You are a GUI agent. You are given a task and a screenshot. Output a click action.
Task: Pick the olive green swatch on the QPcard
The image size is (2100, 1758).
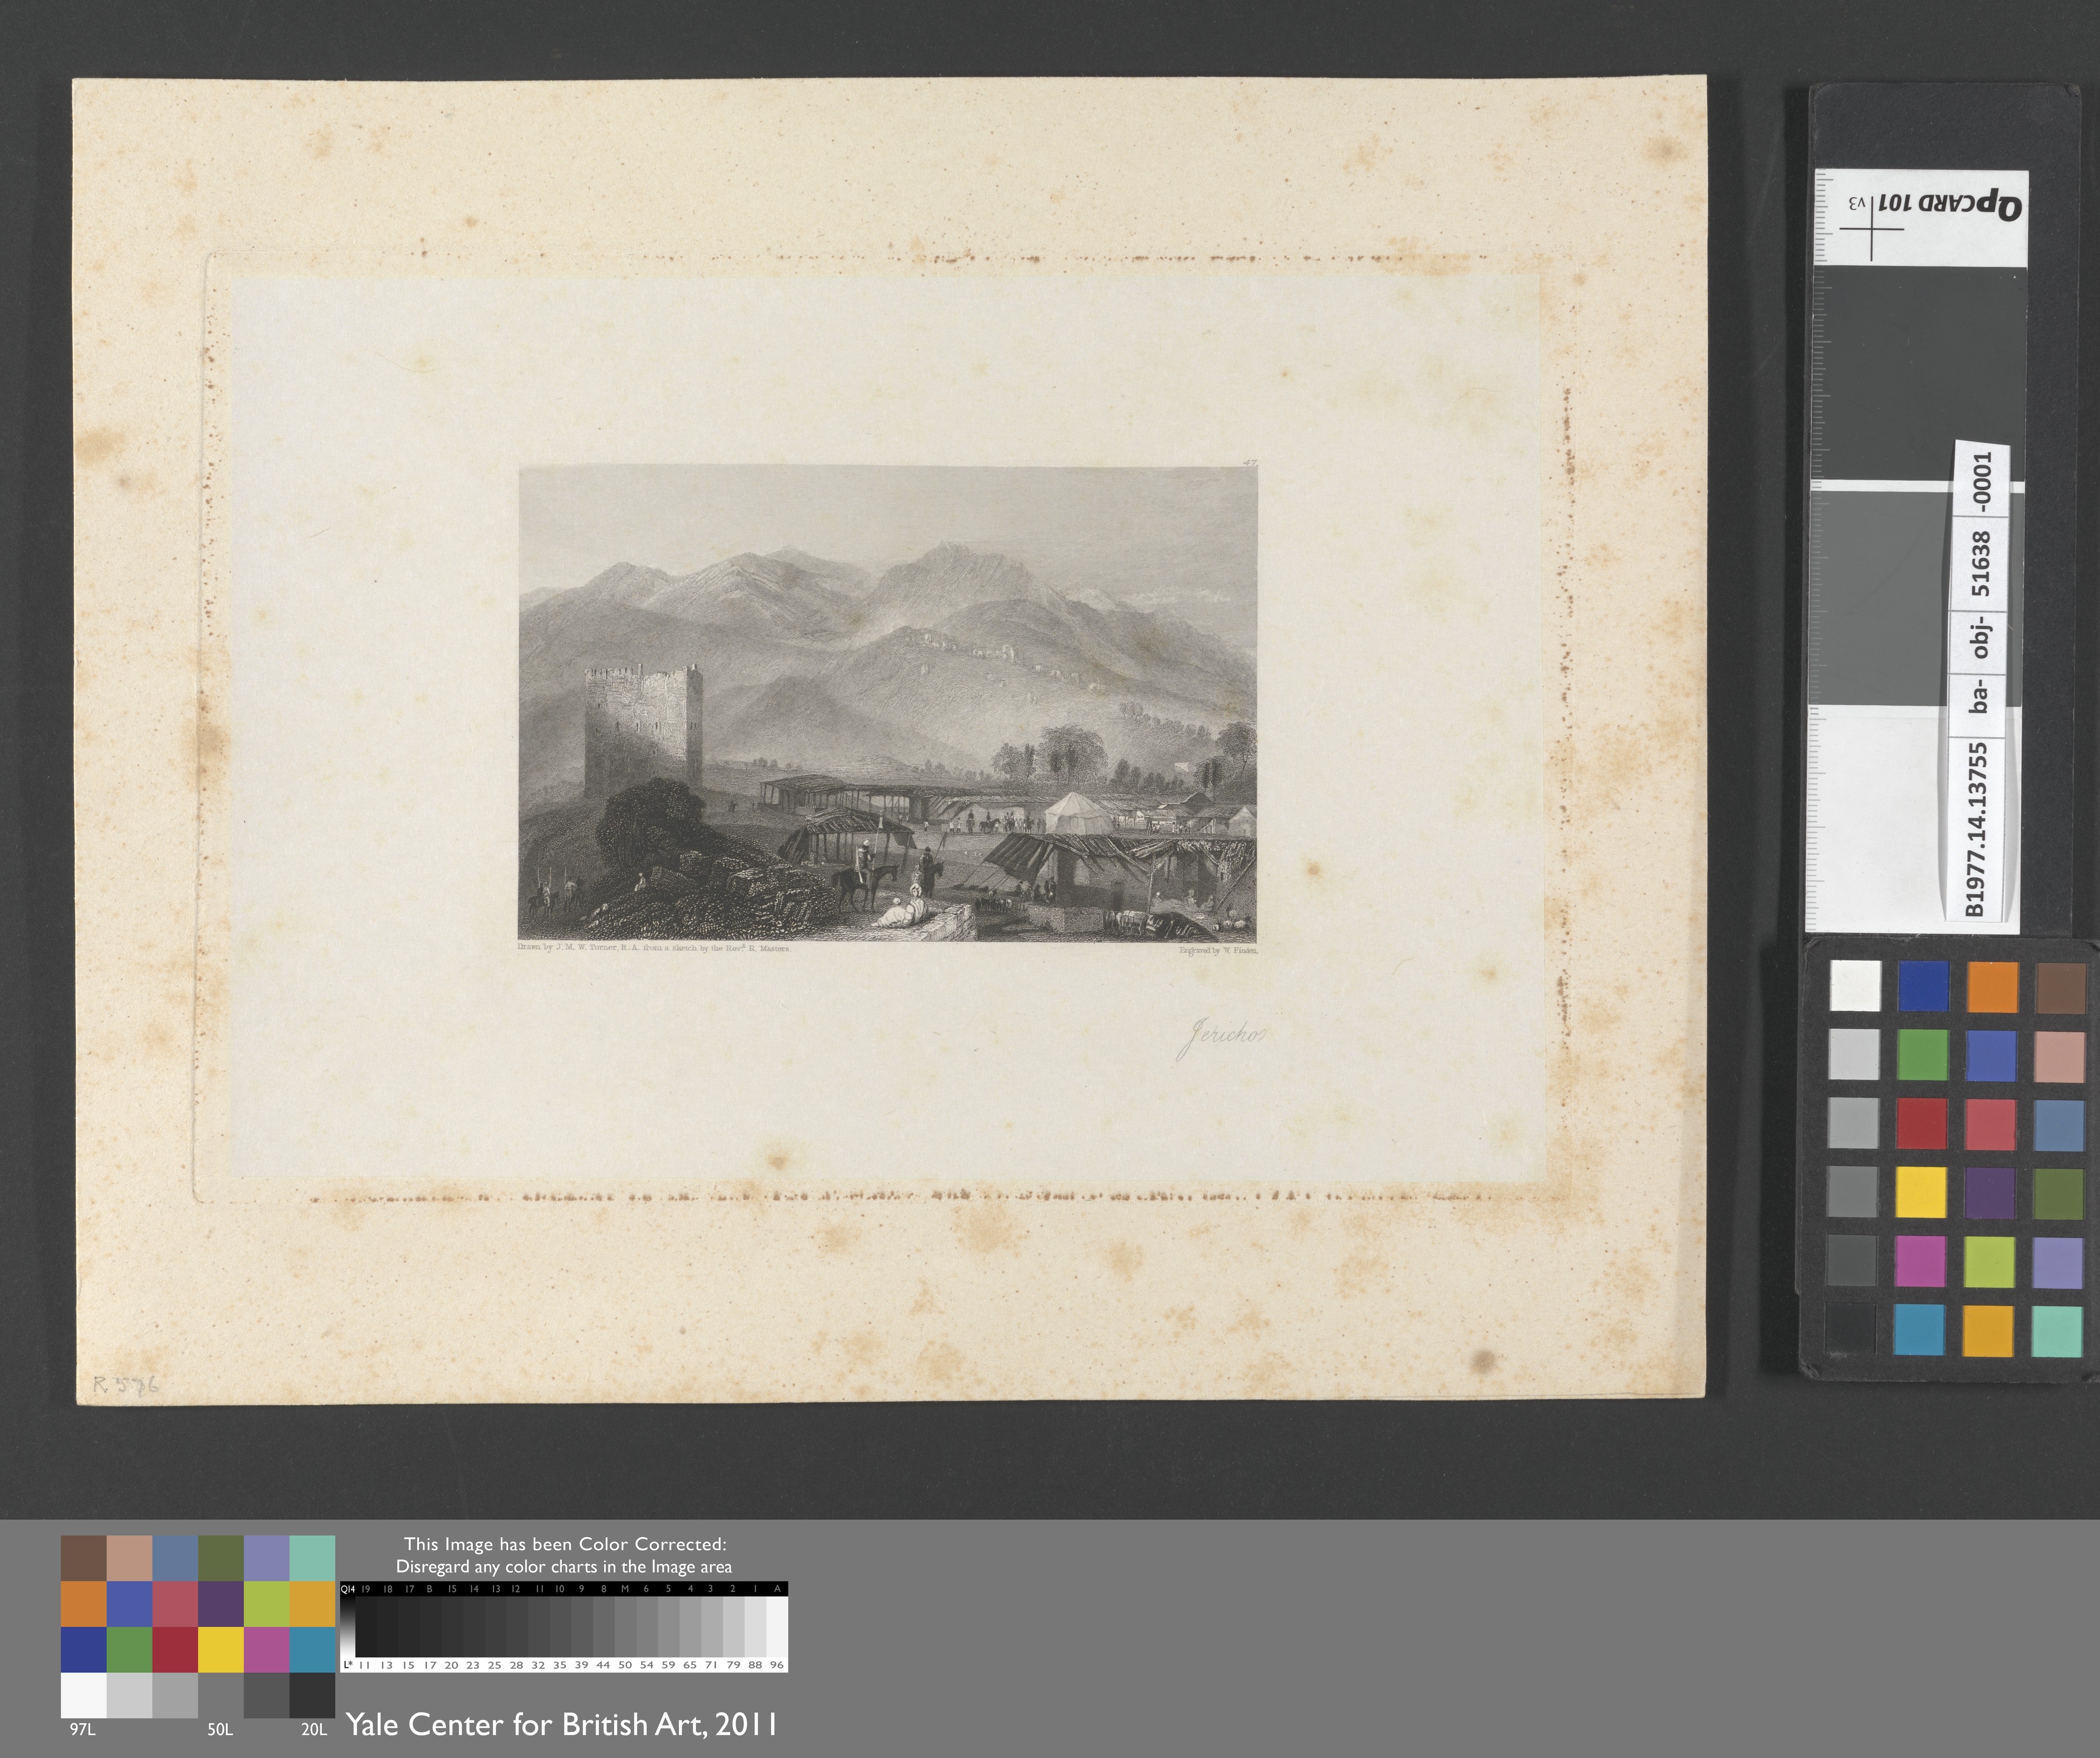2059,1192
